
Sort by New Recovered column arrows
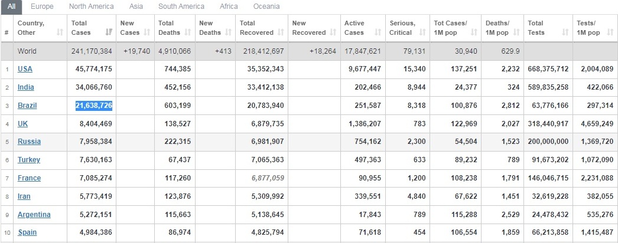point(333,32)
